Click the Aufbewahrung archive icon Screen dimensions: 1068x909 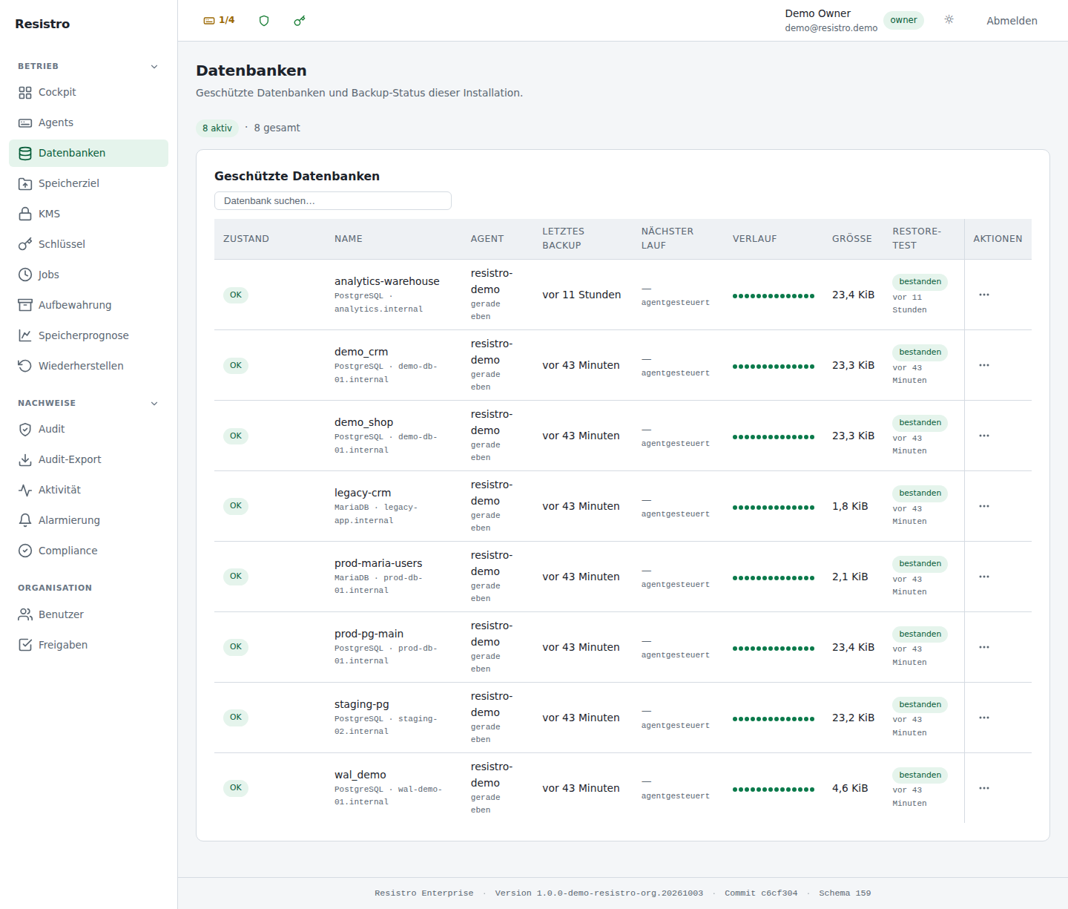pos(25,306)
